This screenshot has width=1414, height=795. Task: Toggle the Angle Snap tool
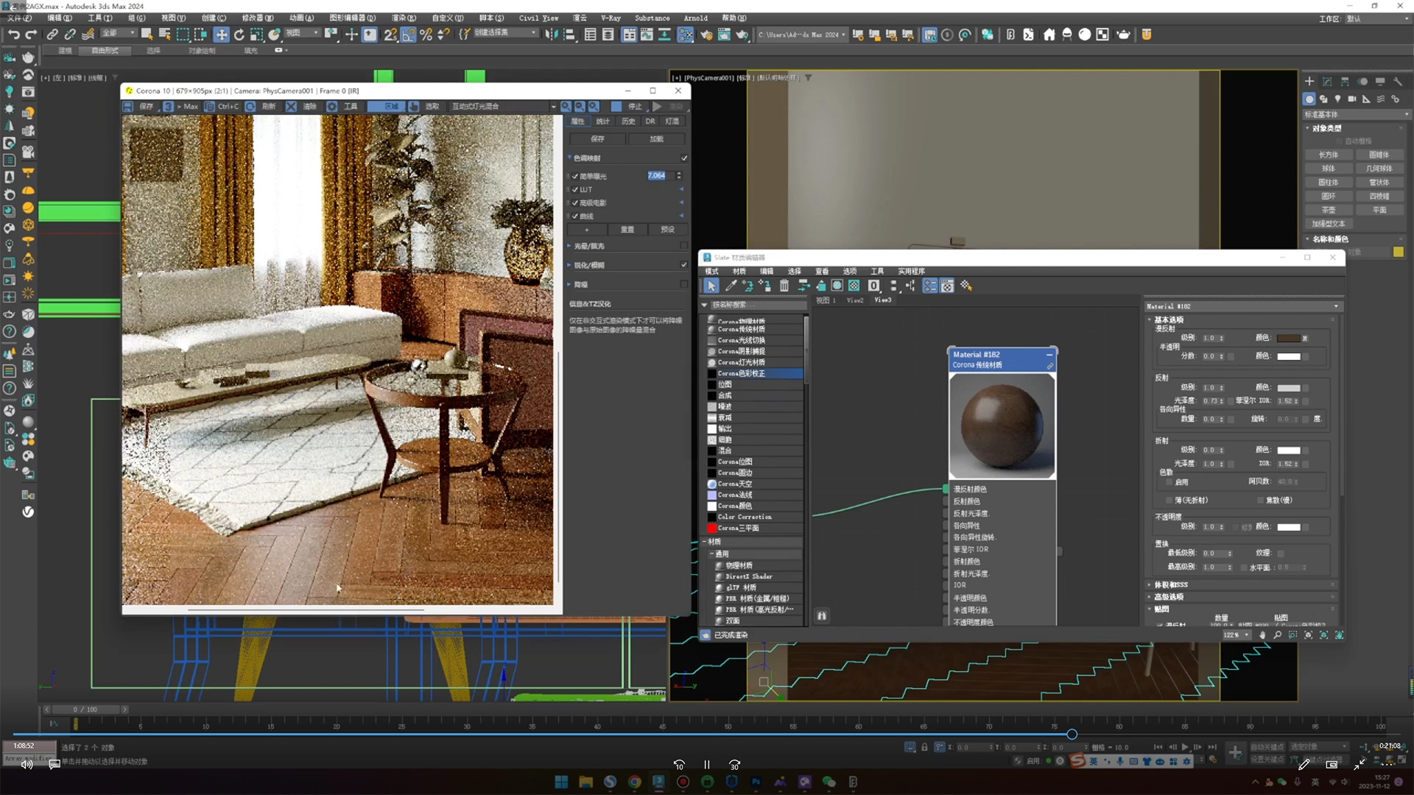tap(408, 35)
